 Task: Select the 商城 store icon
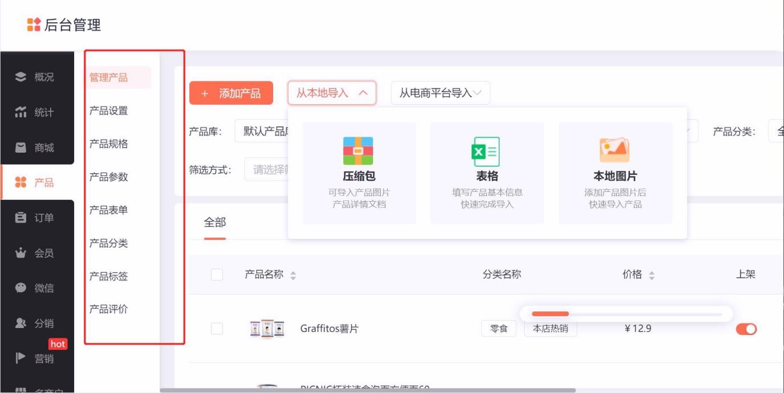point(21,148)
